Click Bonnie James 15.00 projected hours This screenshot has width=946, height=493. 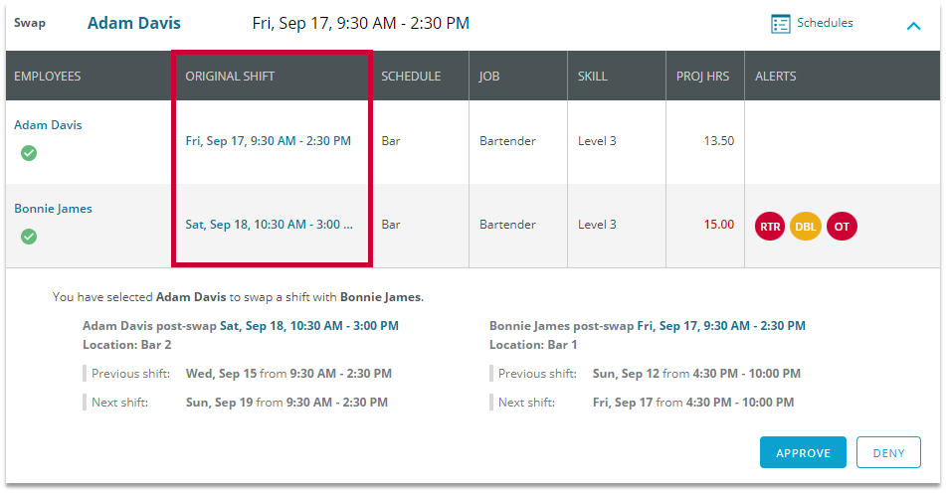718,225
